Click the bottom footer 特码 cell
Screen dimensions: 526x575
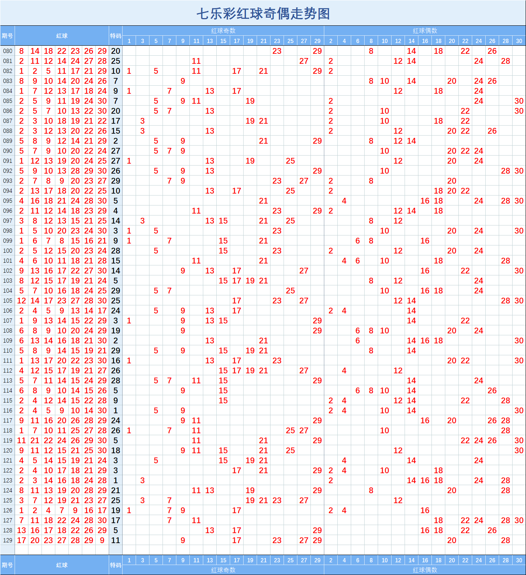click(116, 565)
